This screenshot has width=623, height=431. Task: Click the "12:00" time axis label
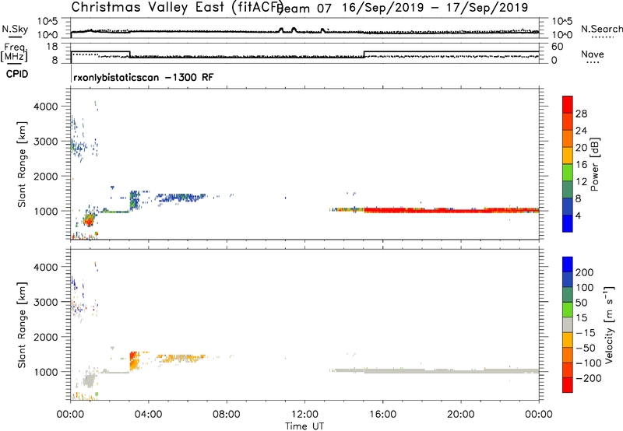(304, 415)
